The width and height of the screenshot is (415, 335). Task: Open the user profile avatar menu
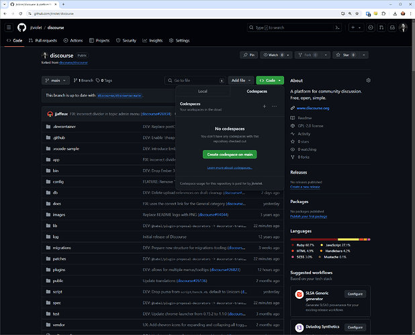(x=403, y=27)
